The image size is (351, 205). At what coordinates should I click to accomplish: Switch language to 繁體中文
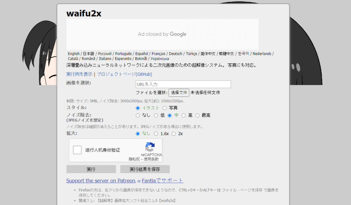[226, 54]
